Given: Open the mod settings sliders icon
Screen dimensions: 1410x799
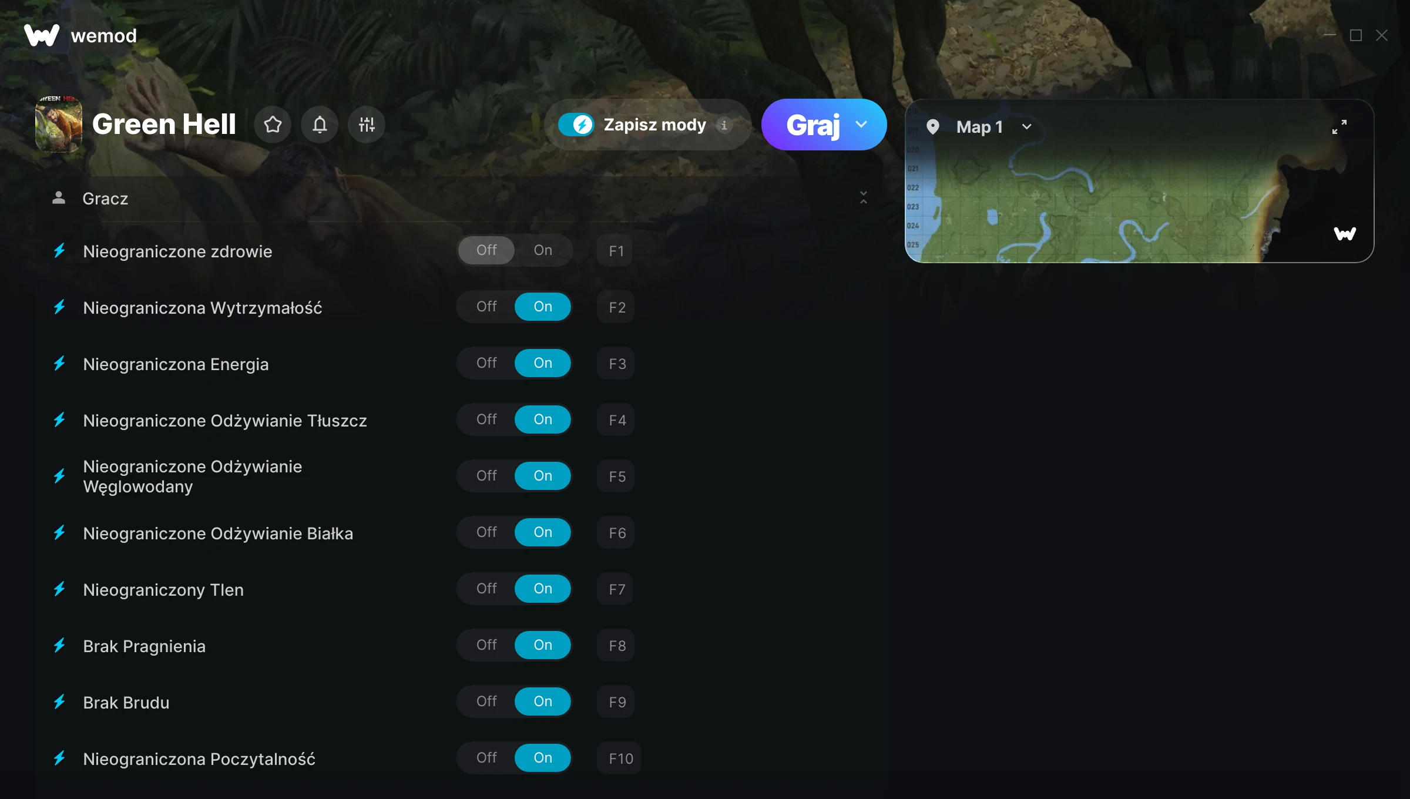Looking at the screenshot, I should point(367,125).
